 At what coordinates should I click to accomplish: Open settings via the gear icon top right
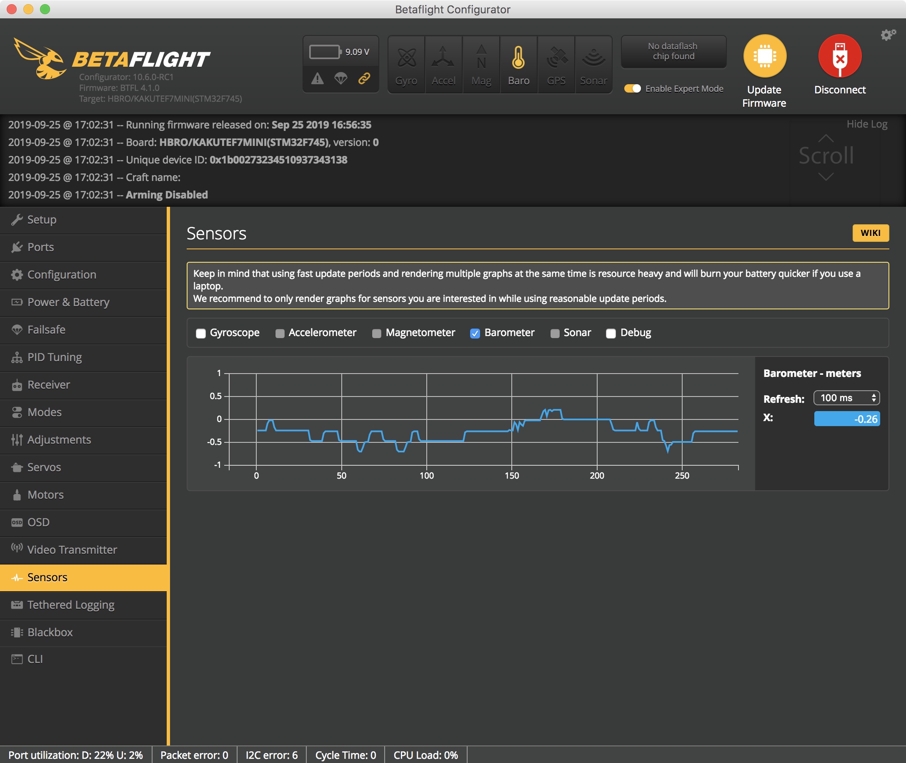coord(887,35)
